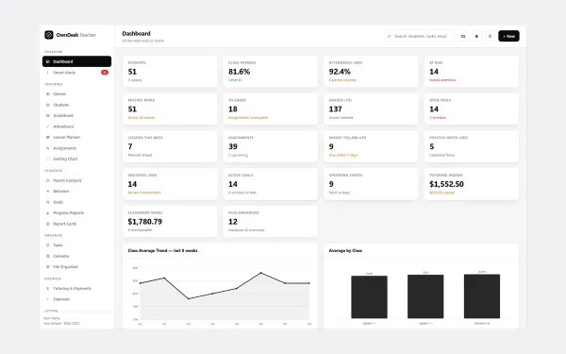Click the ES language button in header
The width and height of the screenshot is (566, 354).
[463, 36]
